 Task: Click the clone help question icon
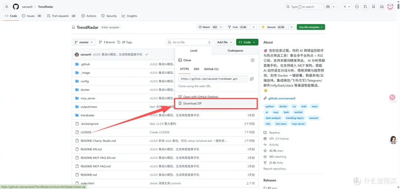253,60
